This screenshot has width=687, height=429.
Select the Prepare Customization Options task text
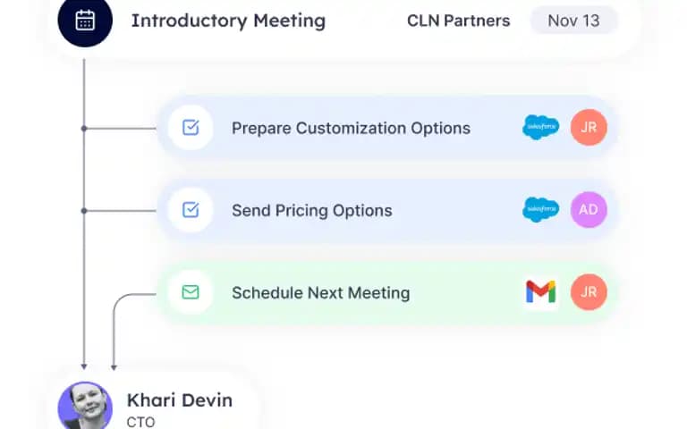pyautogui.click(x=351, y=129)
